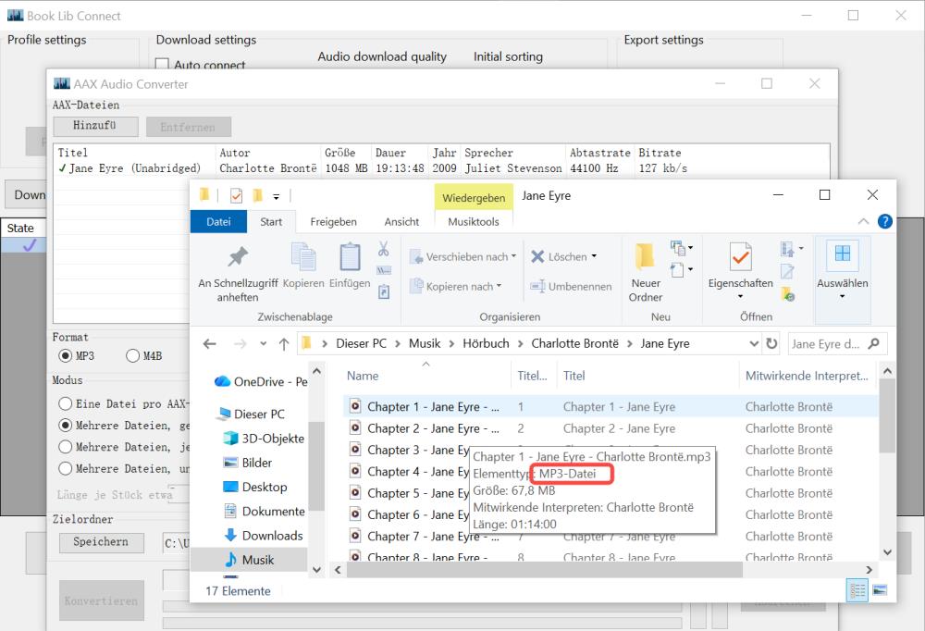The width and height of the screenshot is (925, 631).
Task: Open the Datei tab
Action: coord(219,221)
